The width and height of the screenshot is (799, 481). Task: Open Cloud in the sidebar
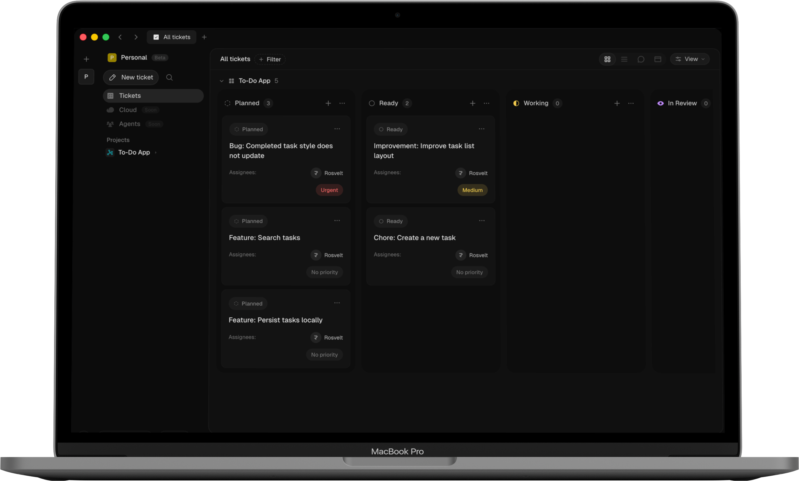click(x=128, y=110)
